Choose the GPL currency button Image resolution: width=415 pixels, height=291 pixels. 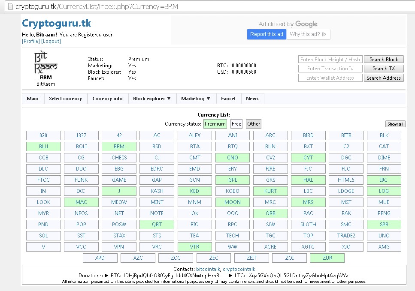(233, 180)
